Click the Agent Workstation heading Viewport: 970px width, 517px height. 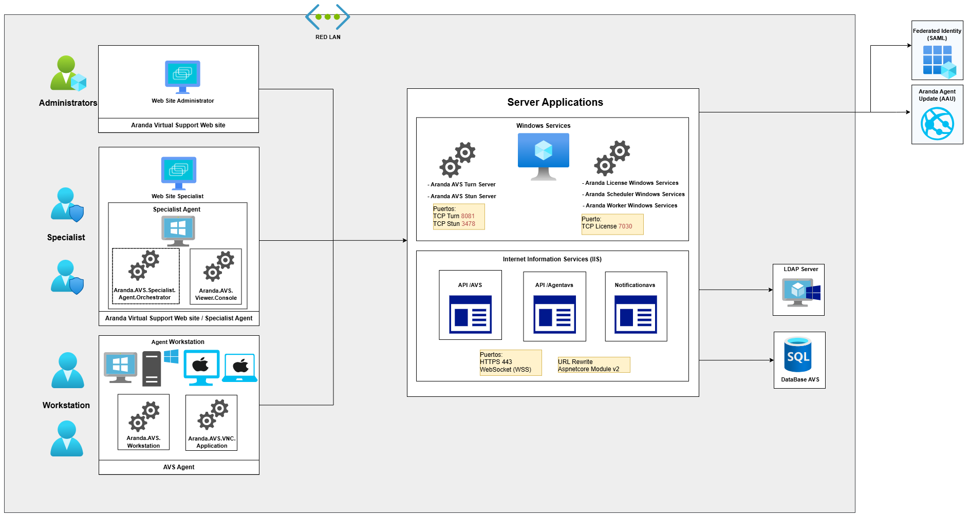[x=178, y=342]
